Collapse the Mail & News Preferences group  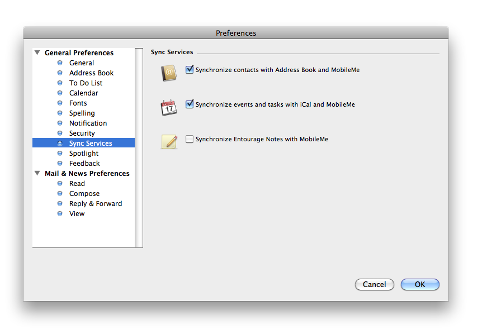37,173
